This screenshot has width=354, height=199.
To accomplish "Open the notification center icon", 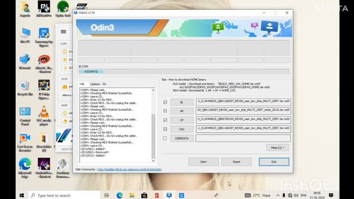I will point(331,195).
